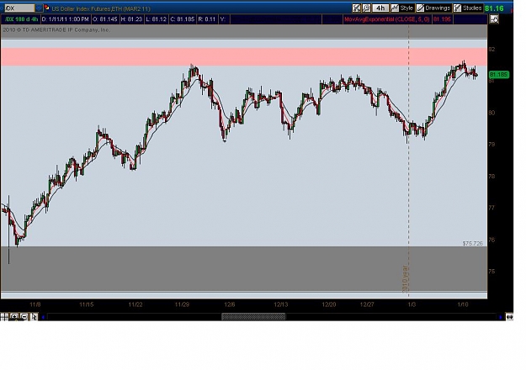Screen dimensions: 526x370
Task: Click the chart icon below the Studies button
Action: [x=494, y=19]
